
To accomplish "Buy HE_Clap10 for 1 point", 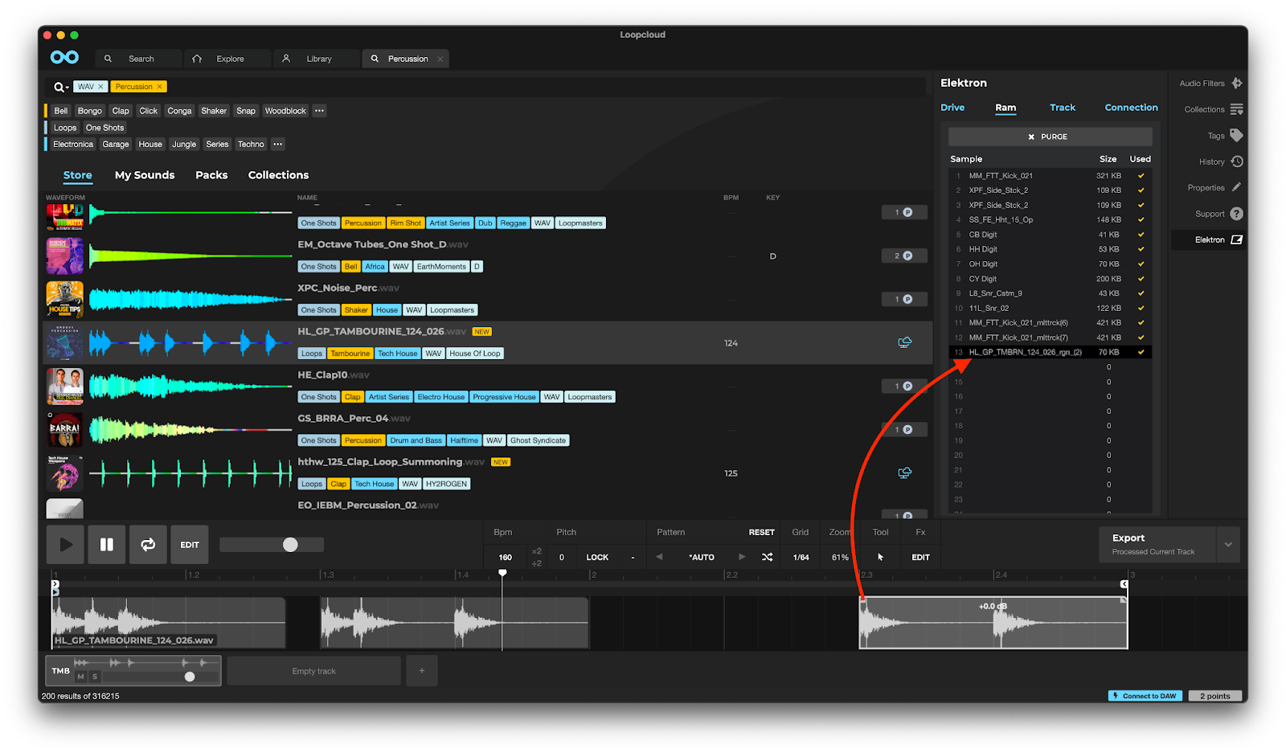I will [x=904, y=386].
